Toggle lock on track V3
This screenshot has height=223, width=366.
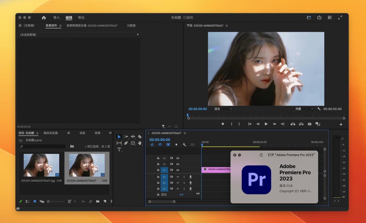[158, 158]
